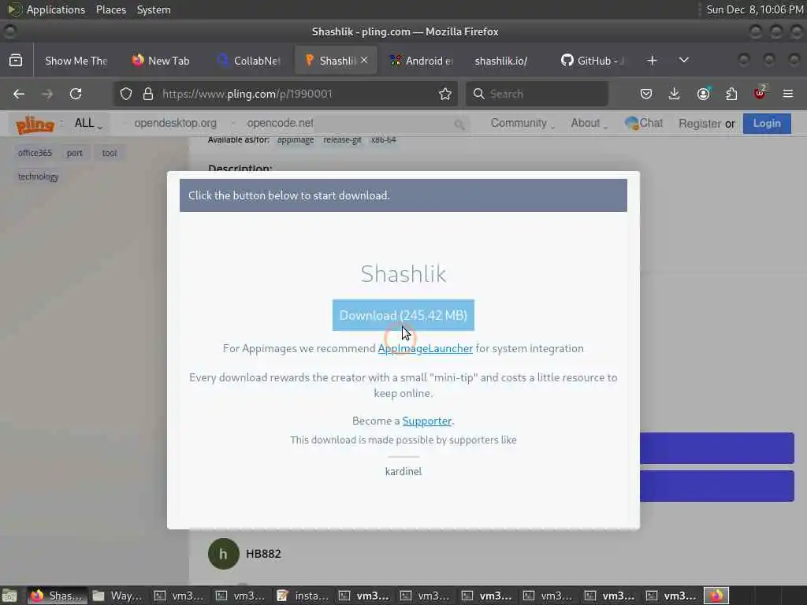
Task: Expand the Community menu
Action: [x=522, y=123]
